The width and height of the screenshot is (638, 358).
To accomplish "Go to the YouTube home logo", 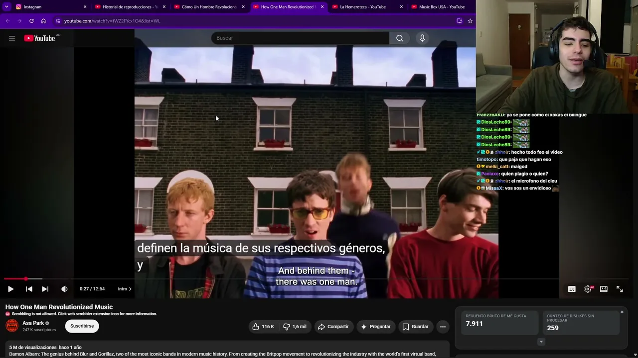I will click(x=39, y=38).
